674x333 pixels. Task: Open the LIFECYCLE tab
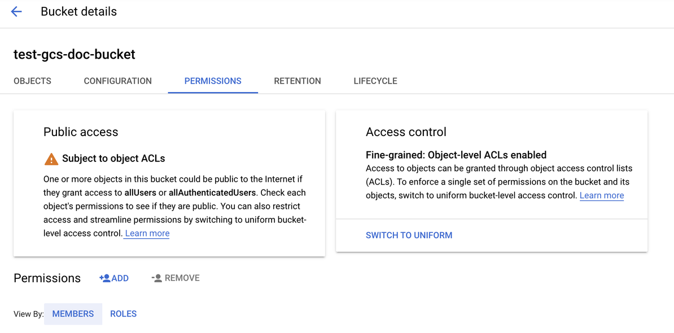(375, 81)
